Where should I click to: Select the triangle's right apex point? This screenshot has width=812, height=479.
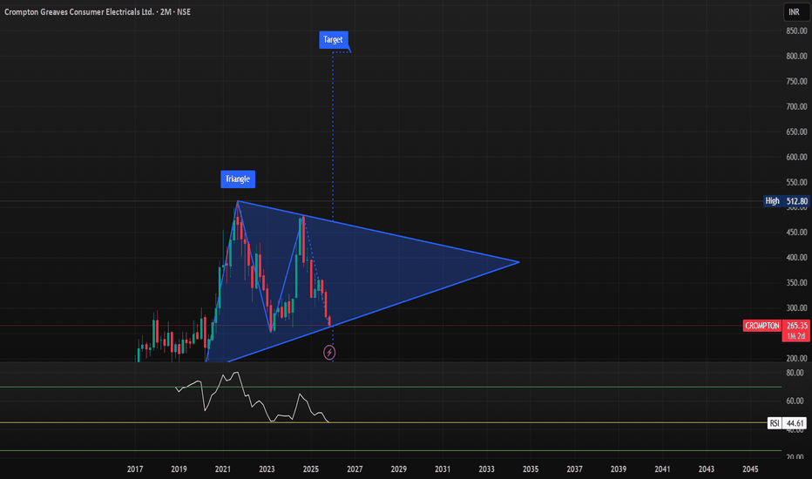[519, 262]
